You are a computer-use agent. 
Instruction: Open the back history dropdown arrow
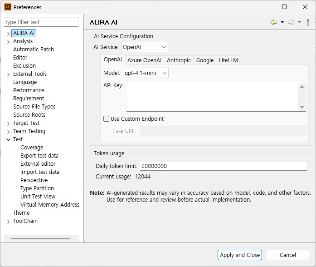[x=282, y=22]
